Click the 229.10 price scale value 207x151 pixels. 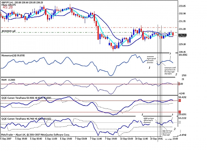tap(182, 44)
